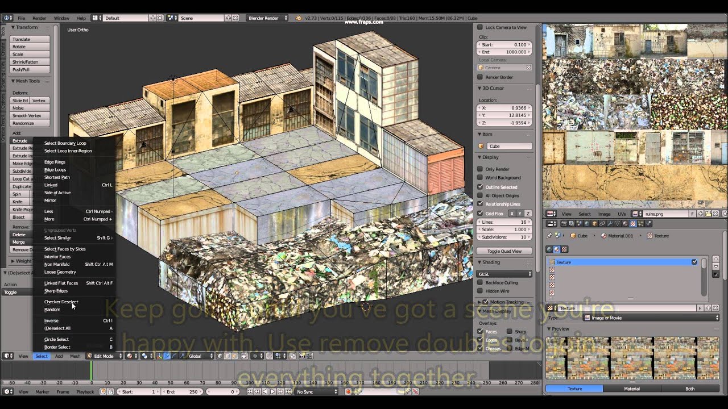Screen dimensions: 728x409
Task: Open the Material properties sphere icon
Action: pyautogui.click(x=624, y=224)
